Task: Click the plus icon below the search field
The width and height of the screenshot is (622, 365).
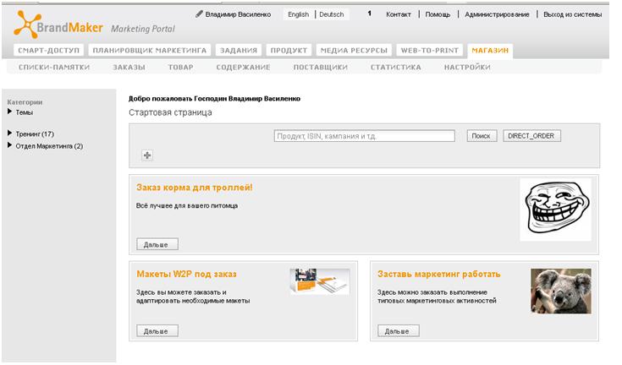Action: click(147, 155)
